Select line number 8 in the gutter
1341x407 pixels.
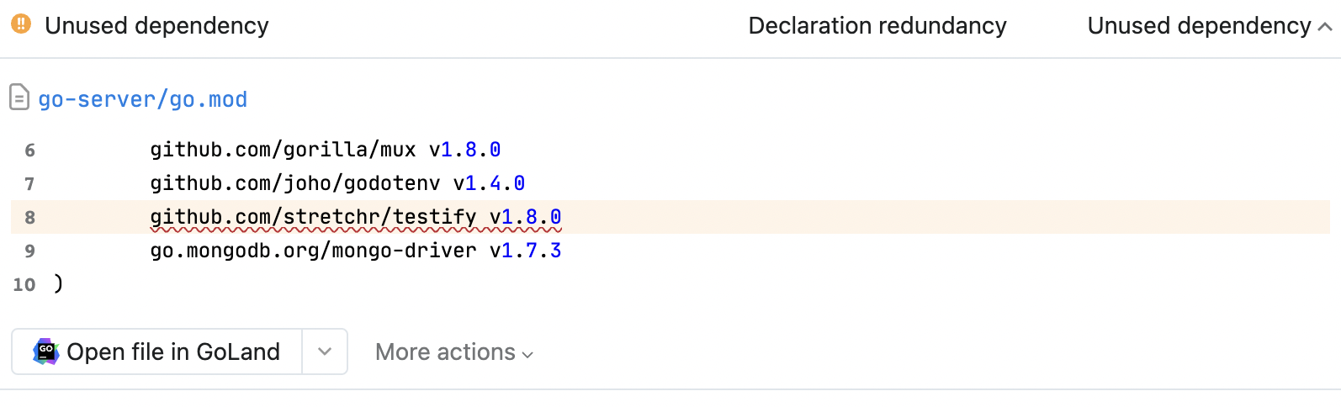tap(30, 218)
